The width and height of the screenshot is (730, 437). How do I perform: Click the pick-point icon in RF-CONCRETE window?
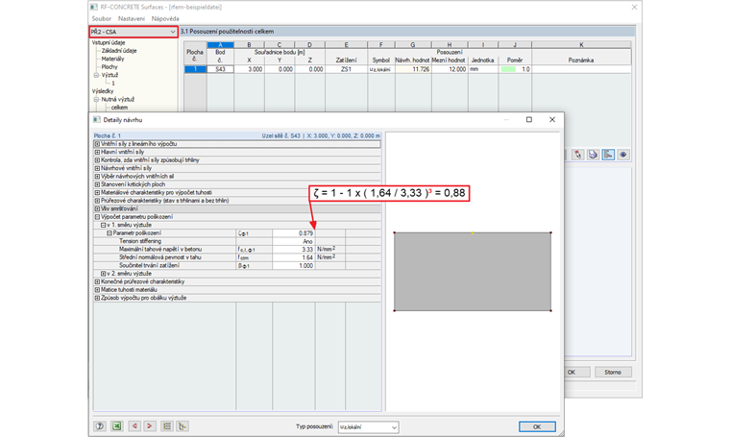578,155
